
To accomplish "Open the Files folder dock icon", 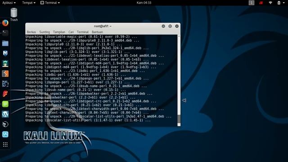I will click(5, 43).
